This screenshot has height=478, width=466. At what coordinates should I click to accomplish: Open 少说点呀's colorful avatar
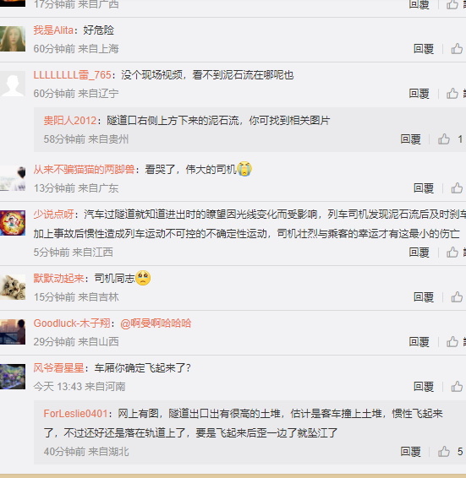click(x=13, y=223)
